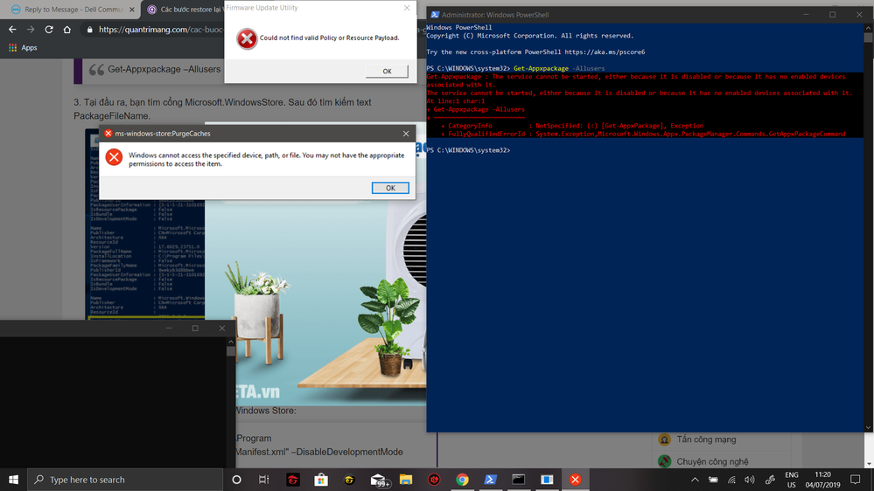Image resolution: width=874 pixels, height=491 pixels.
Task: Click the Get-Appxpackage -Allusers quoted text
Action: 164,69
